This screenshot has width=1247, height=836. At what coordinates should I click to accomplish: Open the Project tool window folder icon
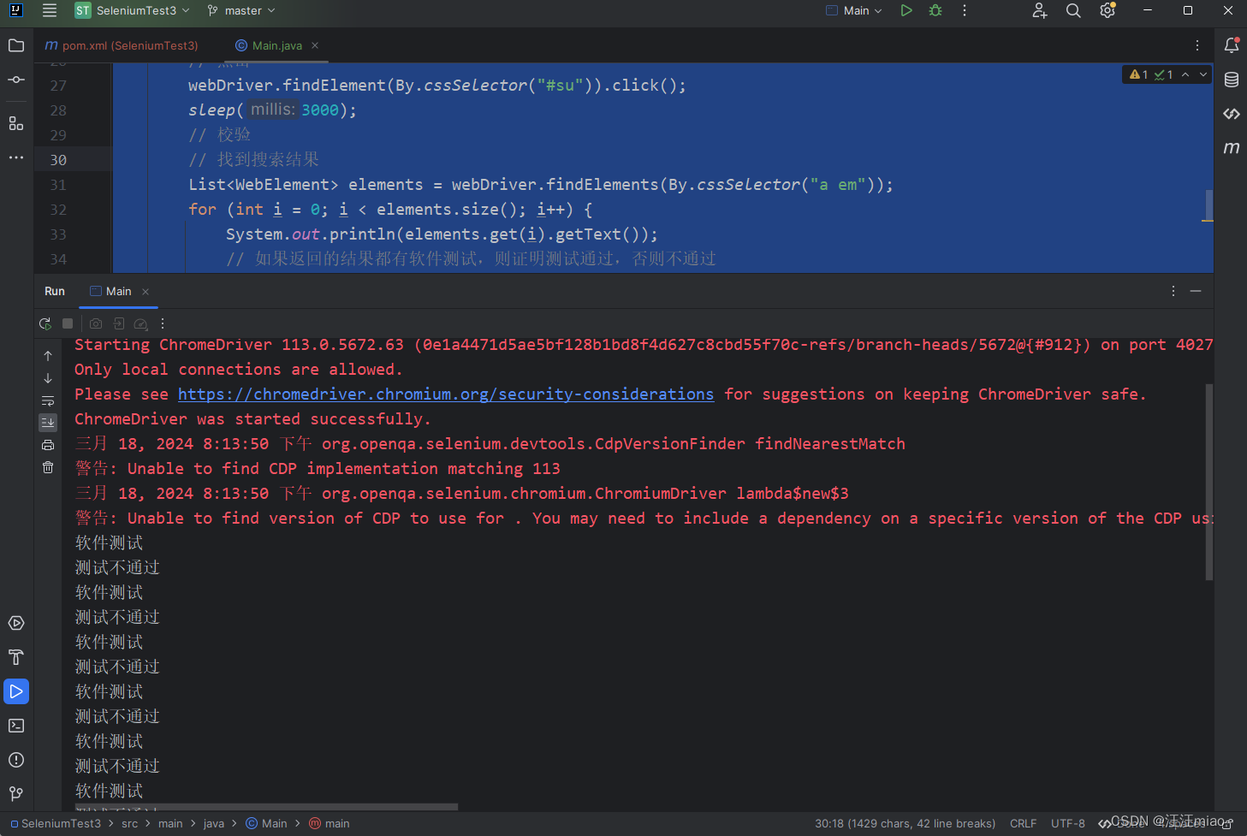pos(16,45)
